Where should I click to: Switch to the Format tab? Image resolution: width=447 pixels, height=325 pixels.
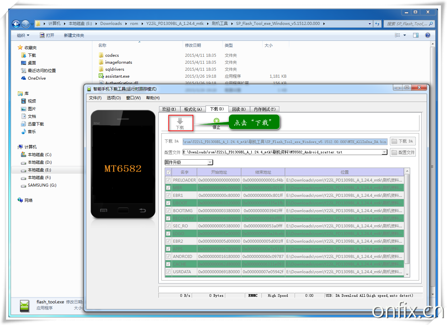193,109
